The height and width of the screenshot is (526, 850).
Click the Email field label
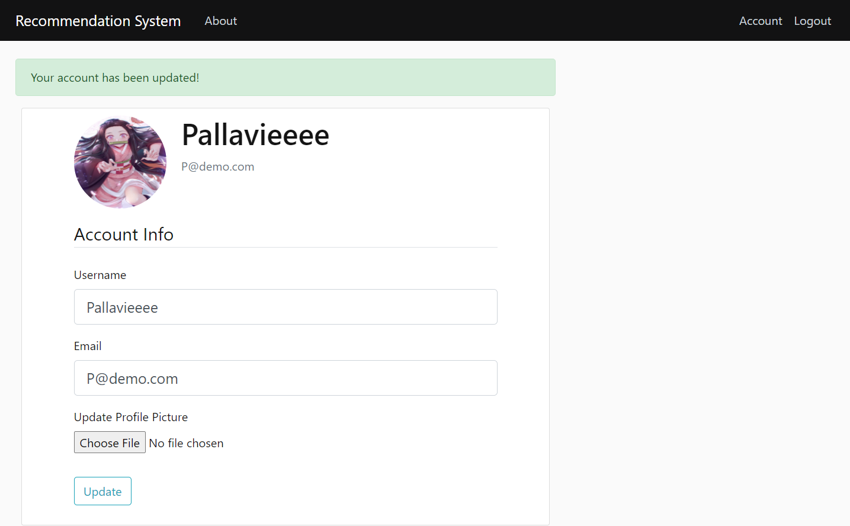tap(88, 346)
